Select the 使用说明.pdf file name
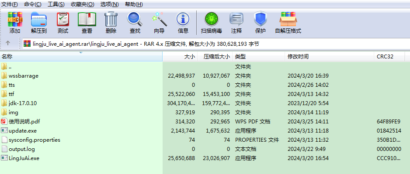 pos(24,122)
